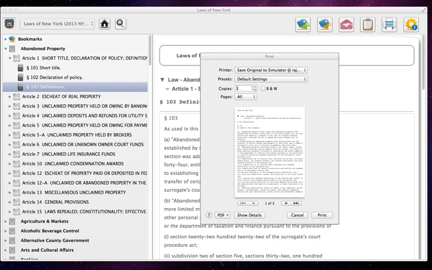Open the Pages All dropdown
The width and height of the screenshot is (432, 270).
246,97
